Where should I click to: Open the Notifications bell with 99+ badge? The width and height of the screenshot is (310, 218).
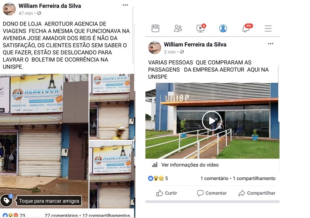[247, 28]
